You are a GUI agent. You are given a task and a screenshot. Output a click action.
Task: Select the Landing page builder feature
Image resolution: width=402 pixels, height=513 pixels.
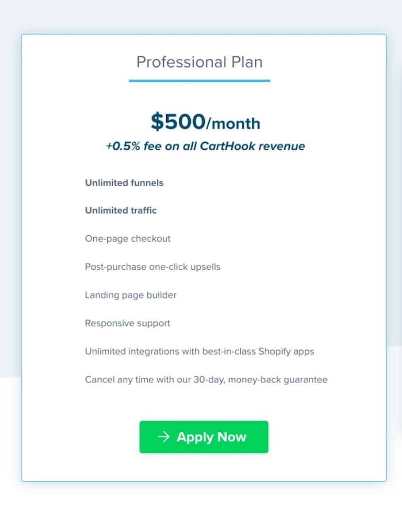click(131, 295)
